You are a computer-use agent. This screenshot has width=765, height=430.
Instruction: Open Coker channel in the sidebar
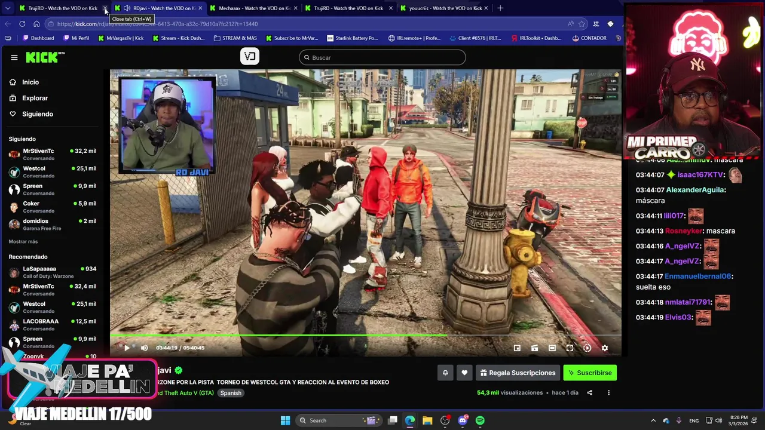point(53,207)
